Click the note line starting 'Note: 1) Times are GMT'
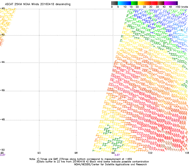This screenshot has width=189, height=166. click(81, 159)
